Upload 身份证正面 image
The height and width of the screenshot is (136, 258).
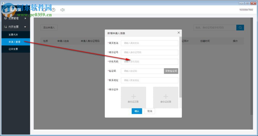point(133,98)
